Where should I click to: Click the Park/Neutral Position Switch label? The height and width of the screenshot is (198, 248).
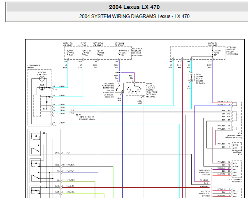point(151,90)
